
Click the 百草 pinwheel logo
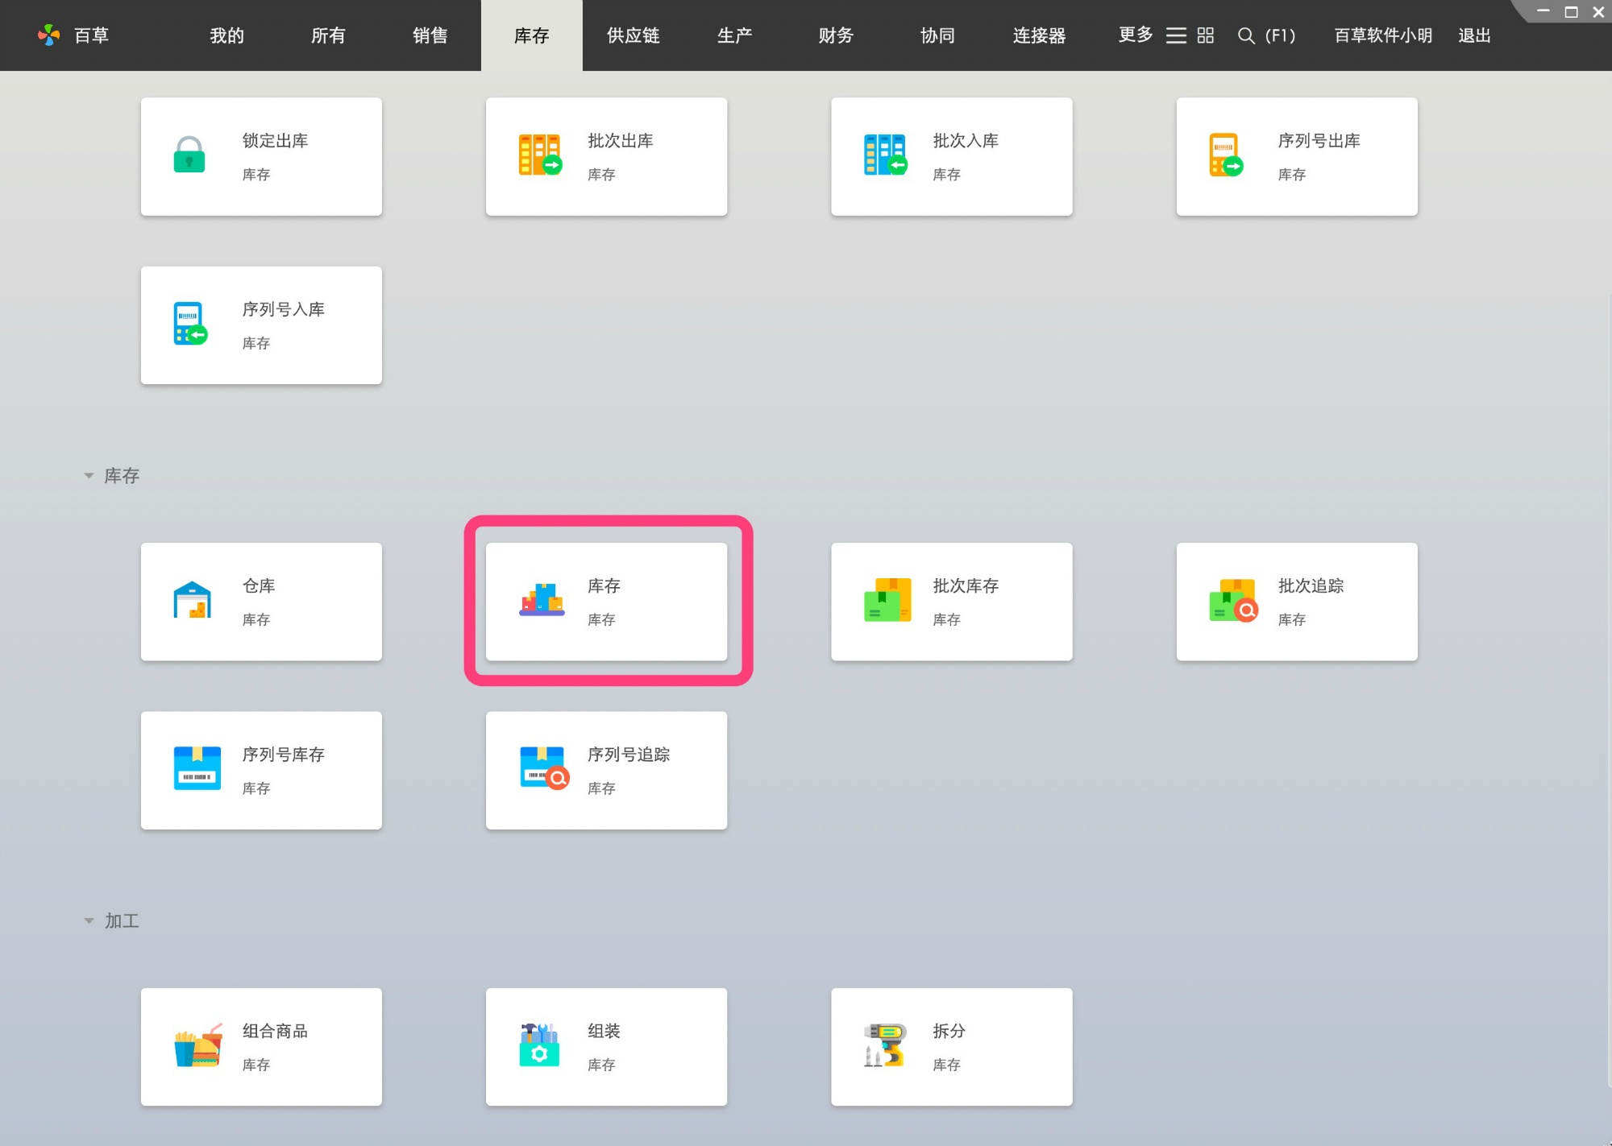point(49,35)
